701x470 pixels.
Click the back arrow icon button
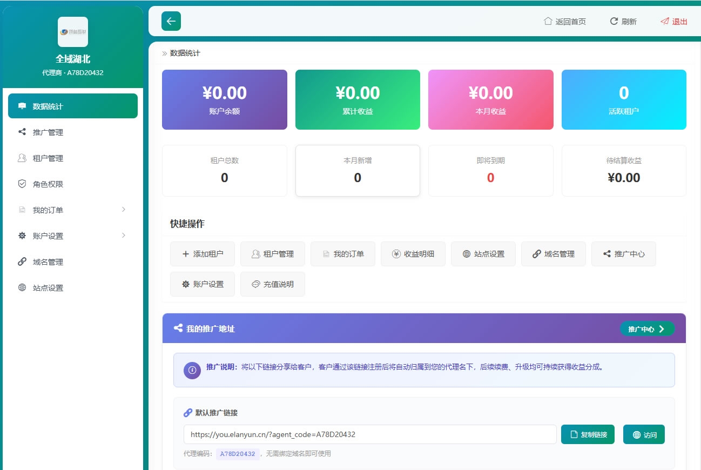[x=171, y=21]
